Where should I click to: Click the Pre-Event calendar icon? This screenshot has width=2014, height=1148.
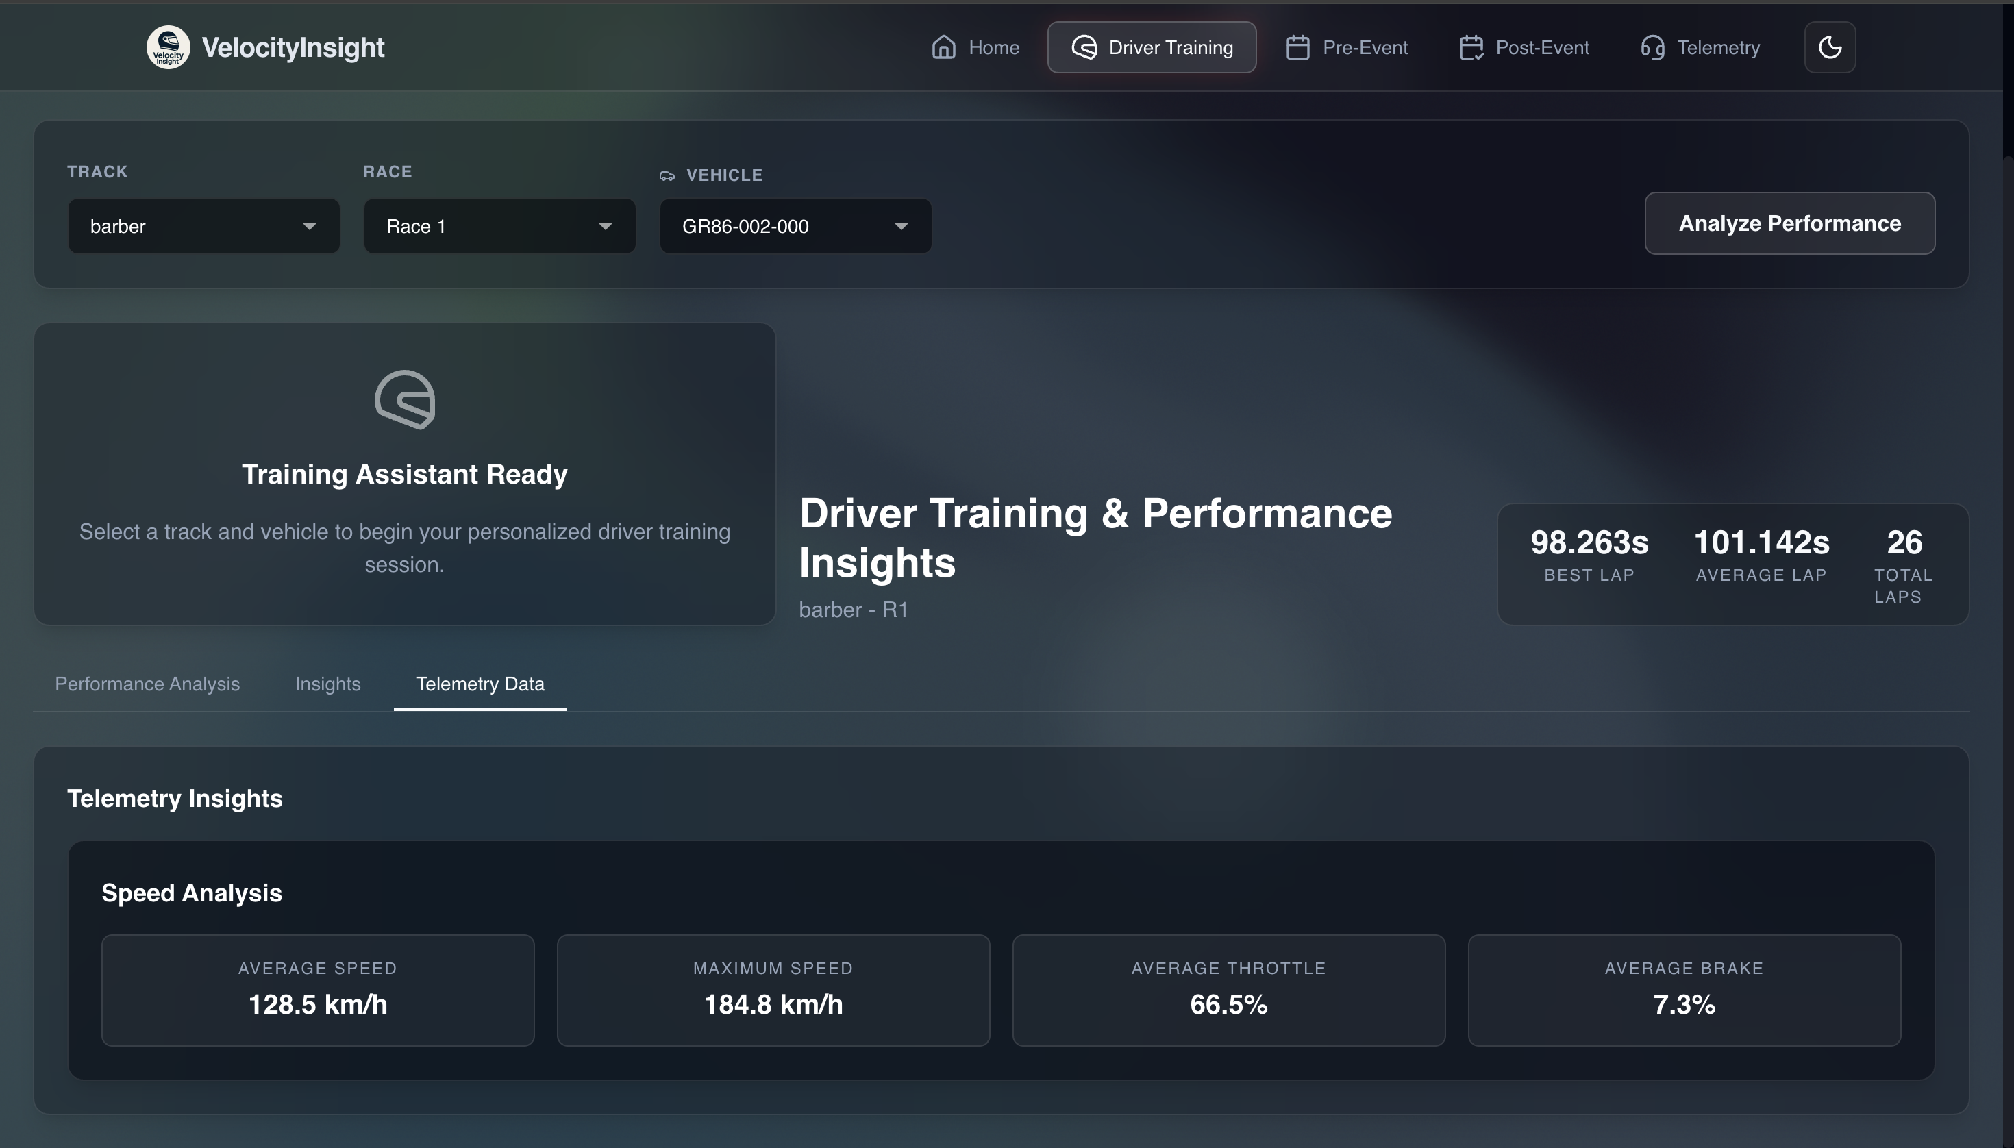[1297, 47]
